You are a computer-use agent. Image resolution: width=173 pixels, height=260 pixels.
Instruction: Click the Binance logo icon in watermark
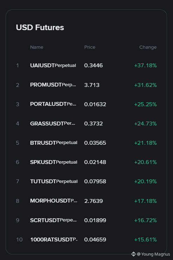click(133, 254)
